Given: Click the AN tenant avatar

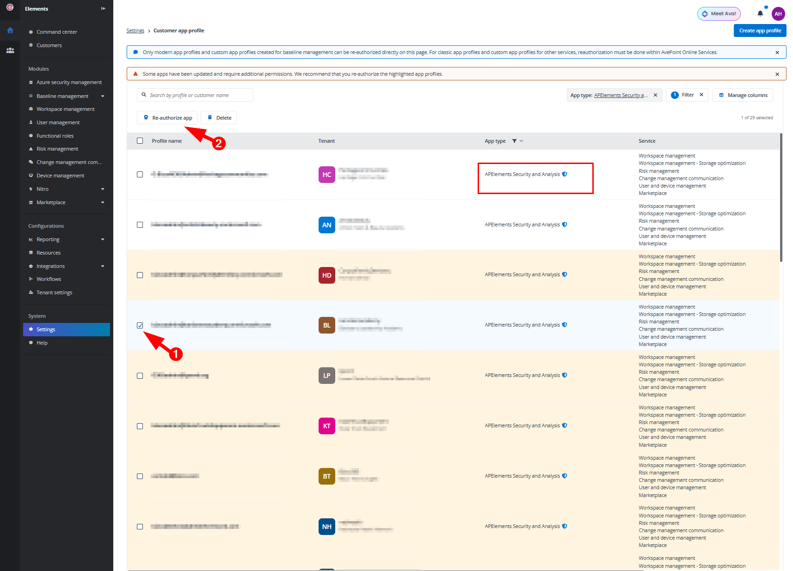Looking at the screenshot, I should (327, 225).
